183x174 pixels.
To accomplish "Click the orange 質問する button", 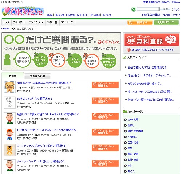I will (x=140, y=22).
